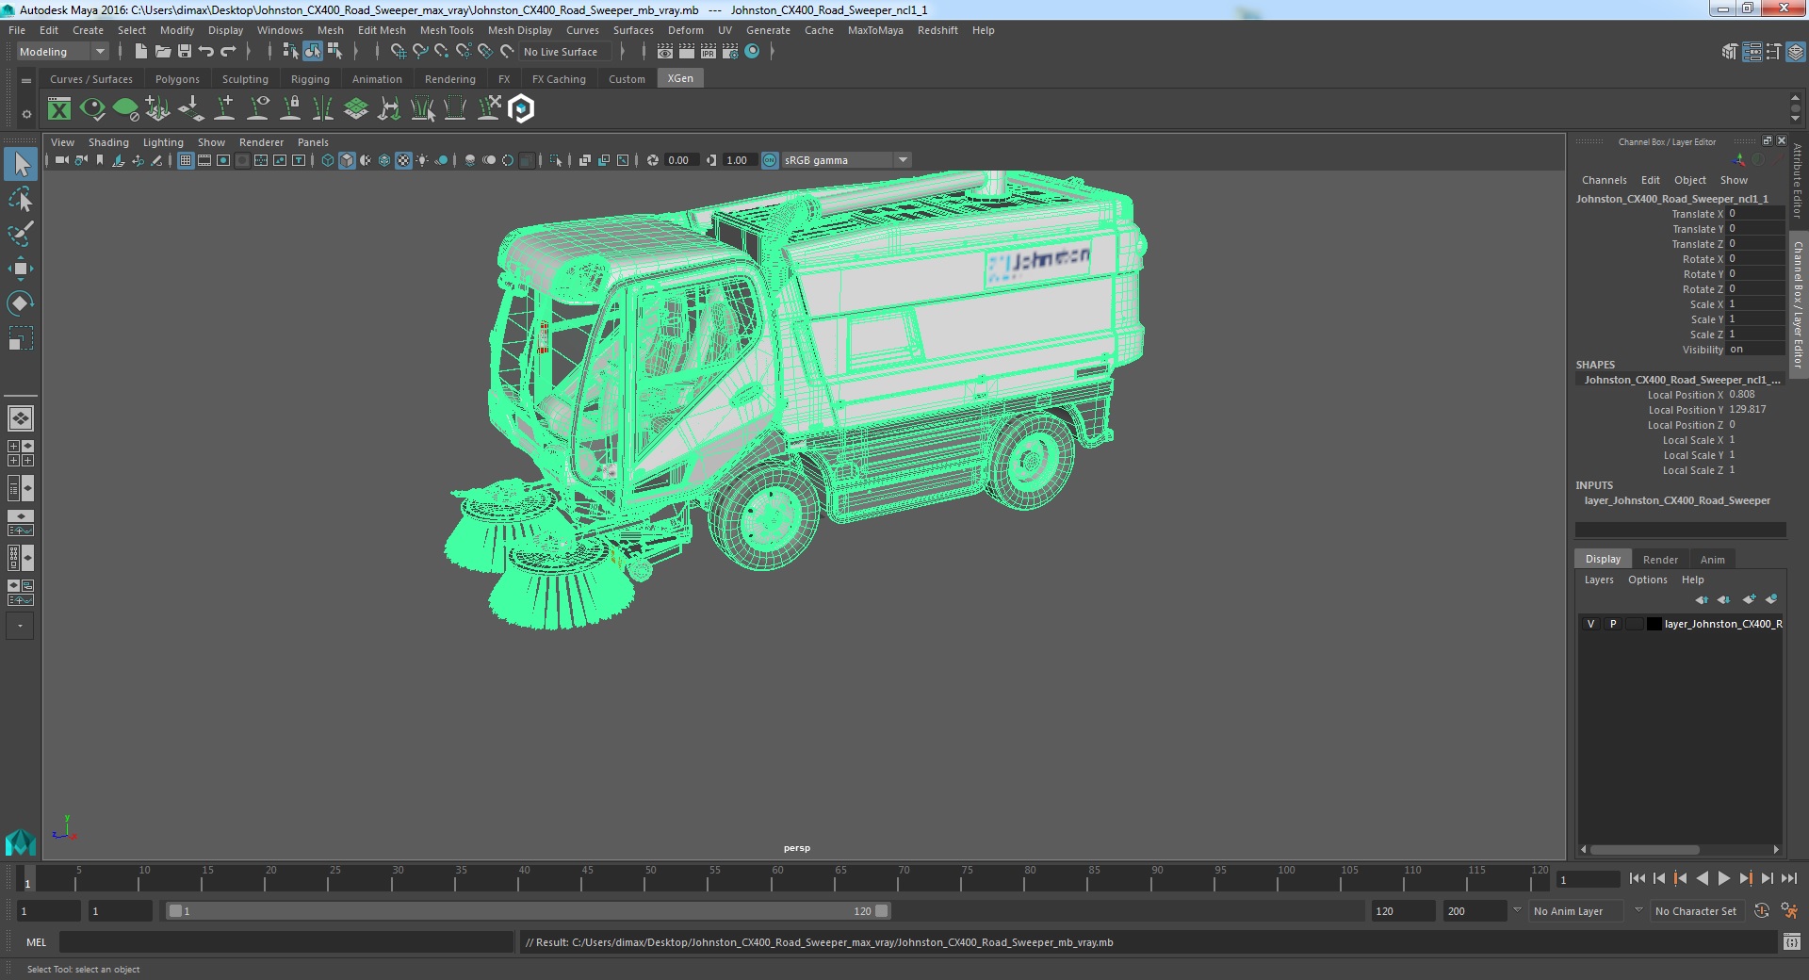Open the Mesh Tools menu
Image resolution: width=1809 pixels, height=980 pixels.
coord(447,30)
